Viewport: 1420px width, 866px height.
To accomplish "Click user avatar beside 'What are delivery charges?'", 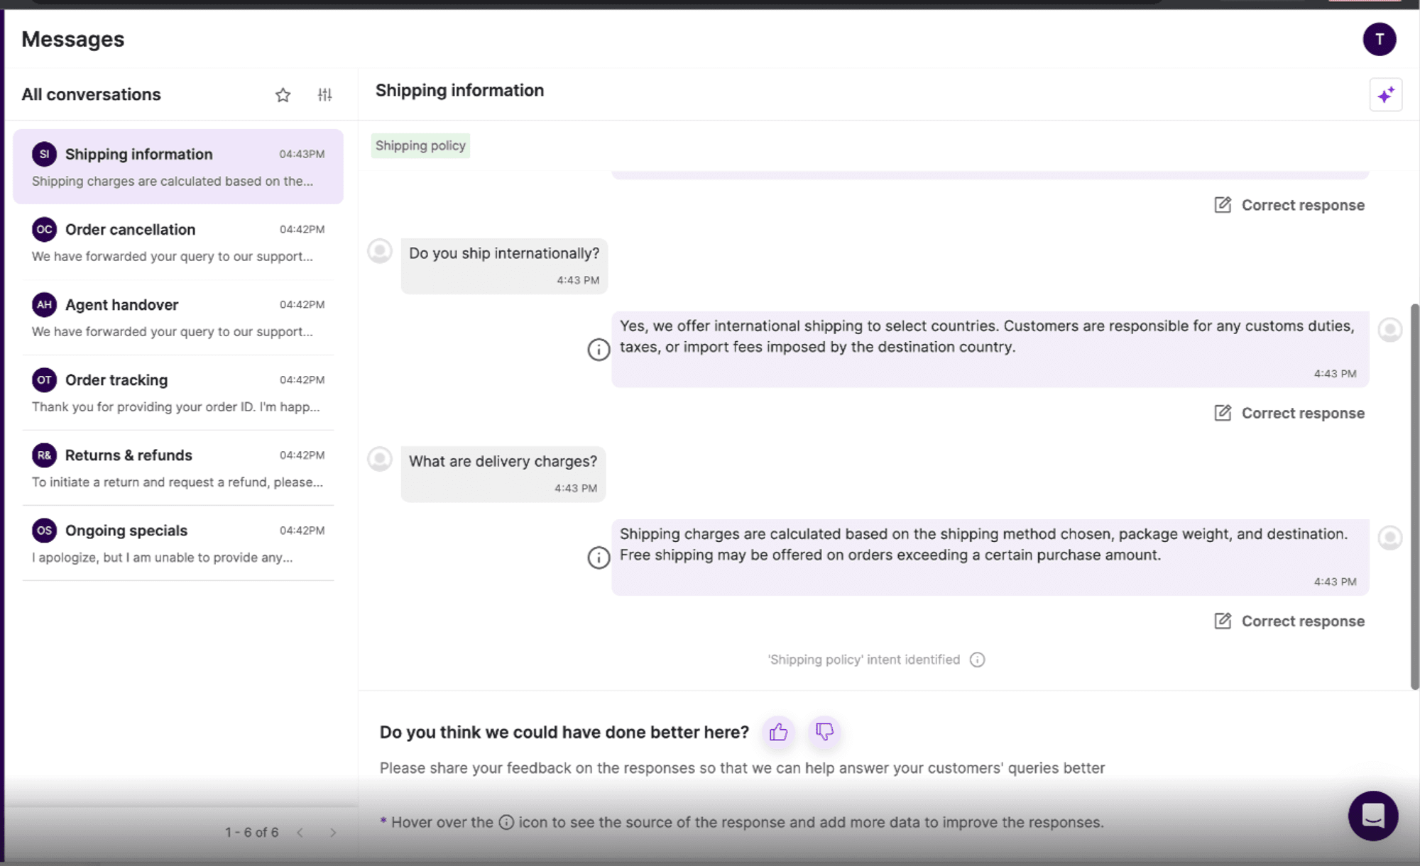I will 380,459.
